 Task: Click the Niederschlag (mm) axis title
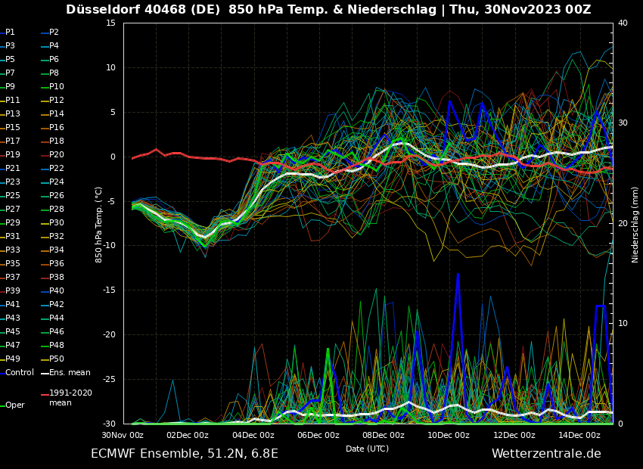pos(635,225)
